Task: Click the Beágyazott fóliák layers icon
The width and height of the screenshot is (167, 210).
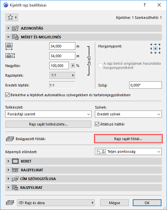Action: coord(10,139)
